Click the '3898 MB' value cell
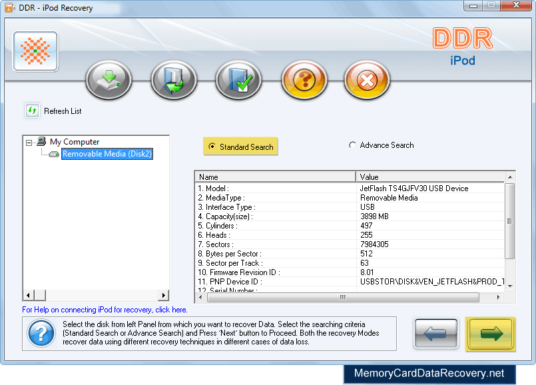The width and height of the screenshot is (536, 385). 374,216
